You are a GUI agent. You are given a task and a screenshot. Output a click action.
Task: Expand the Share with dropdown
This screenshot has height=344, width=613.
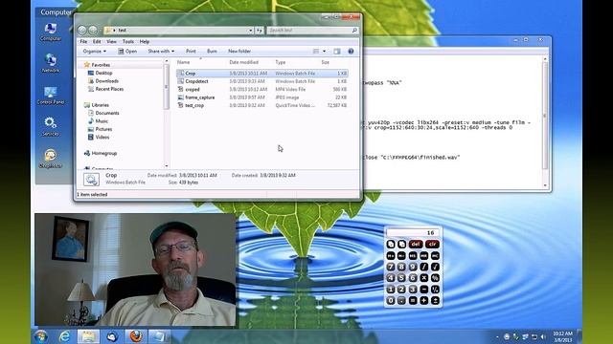[x=161, y=51]
